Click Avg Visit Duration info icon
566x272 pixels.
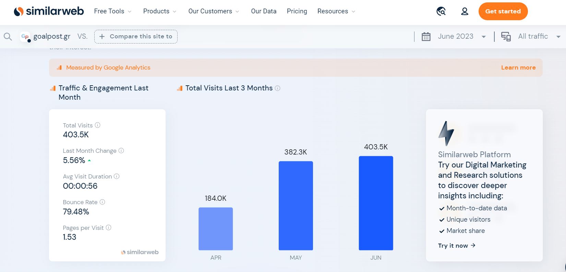[x=117, y=176]
